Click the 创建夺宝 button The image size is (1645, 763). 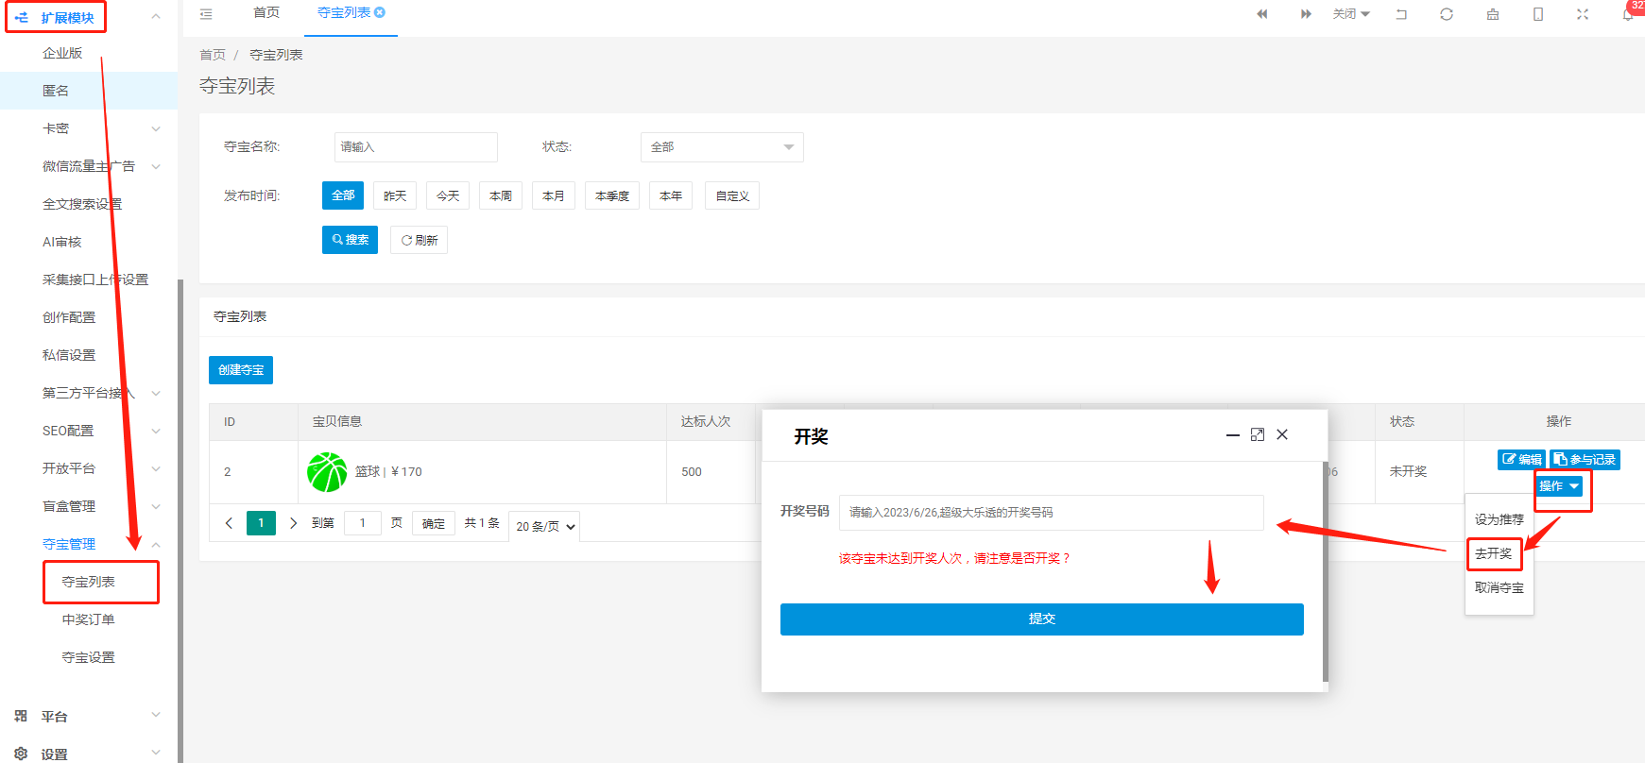tap(241, 370)
